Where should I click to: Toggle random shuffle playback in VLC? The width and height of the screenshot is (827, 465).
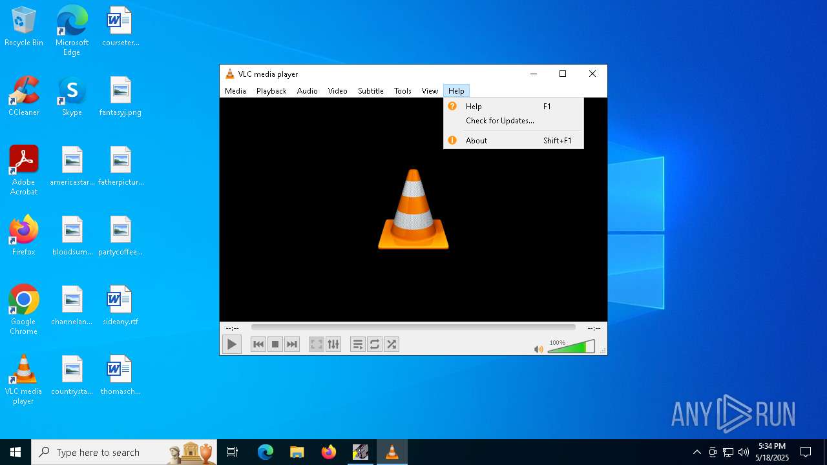click(x=392, y=344)
